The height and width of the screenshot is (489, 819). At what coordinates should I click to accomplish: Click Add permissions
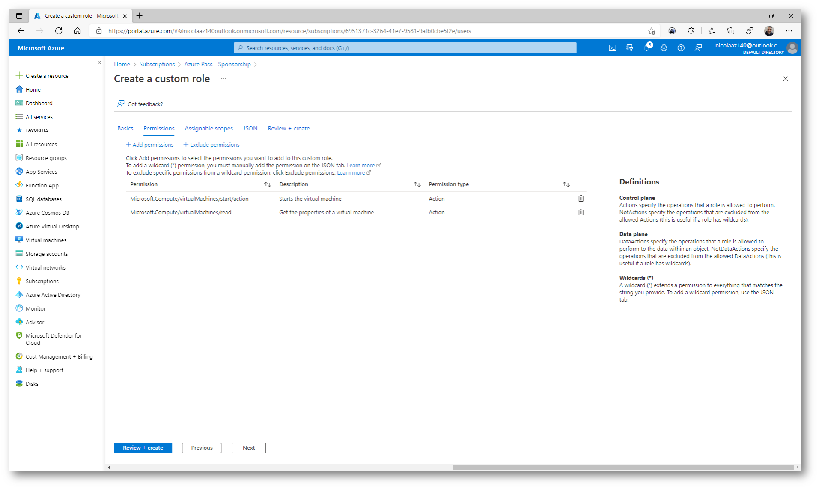tap(149, 145)
